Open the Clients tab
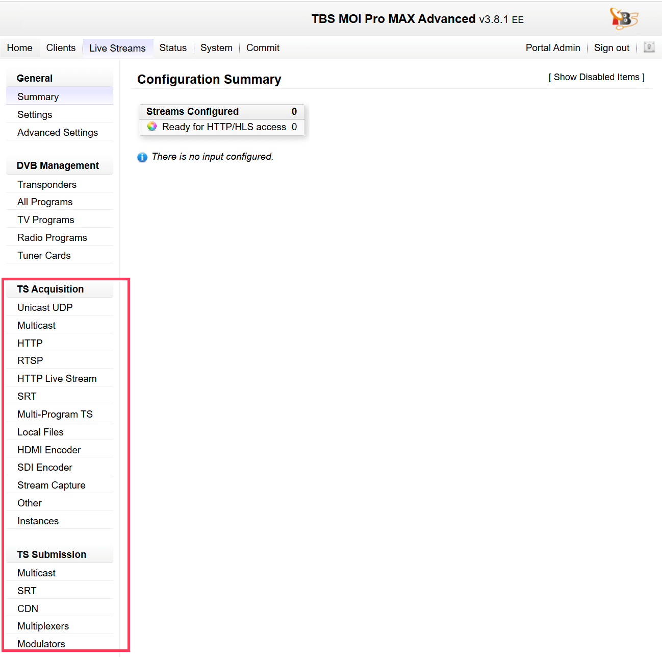The height and width of the screenshot is (657, 662). tap(61, 48)
